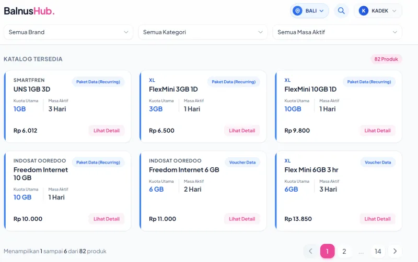The width and height of the screenshot is (418, 262).
Task: Select page 1 in pagination
Action: click(x=328, y=251)
